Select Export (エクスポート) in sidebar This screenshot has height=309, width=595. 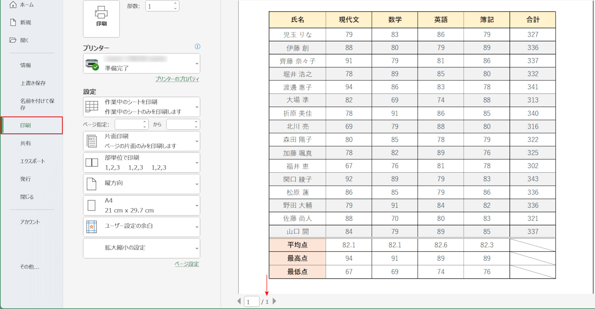pos(32,161)
